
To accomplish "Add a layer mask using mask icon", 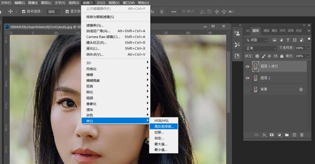I will coord(272,135).
